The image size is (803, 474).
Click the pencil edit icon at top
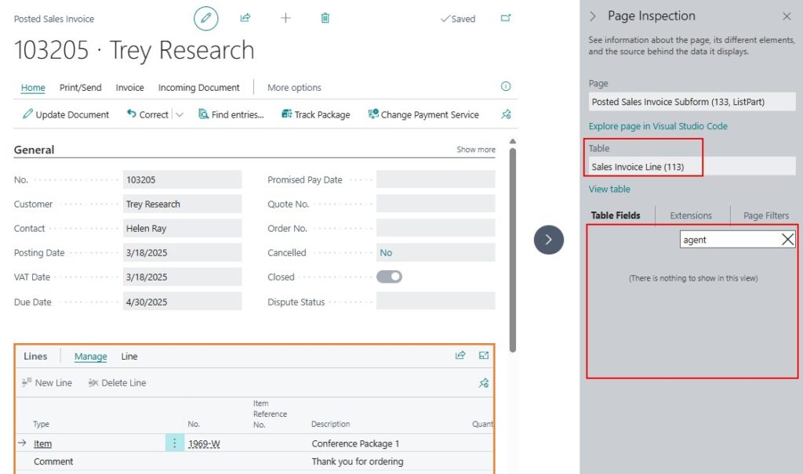[205, 18]
